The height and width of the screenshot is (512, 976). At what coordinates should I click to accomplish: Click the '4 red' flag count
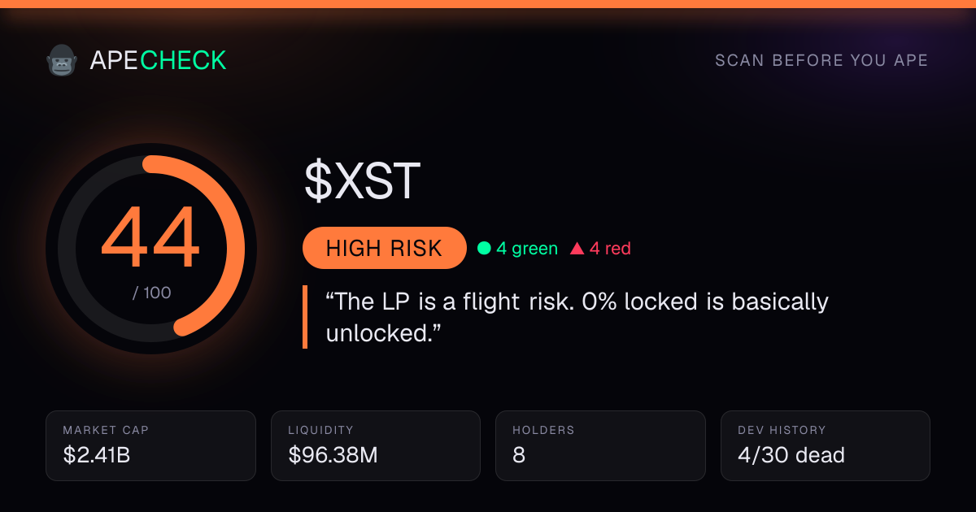click(x=610, y=249)
